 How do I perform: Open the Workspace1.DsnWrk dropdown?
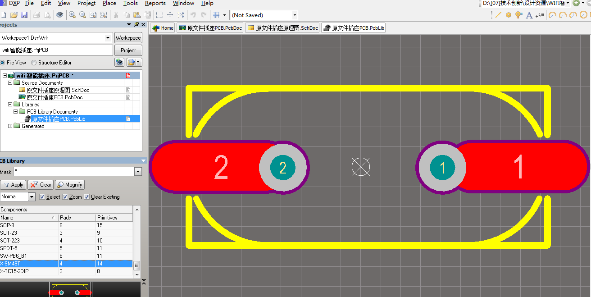(108, 38)
